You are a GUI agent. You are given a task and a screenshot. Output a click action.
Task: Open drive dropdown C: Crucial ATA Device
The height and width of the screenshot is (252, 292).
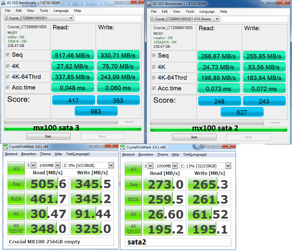pos(185,19)
